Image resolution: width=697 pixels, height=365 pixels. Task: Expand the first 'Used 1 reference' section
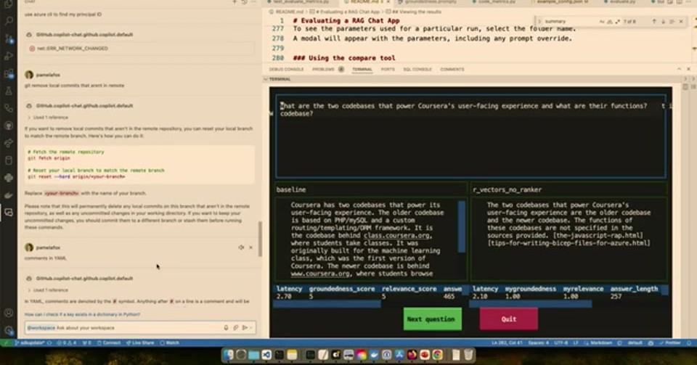point(48,118)
